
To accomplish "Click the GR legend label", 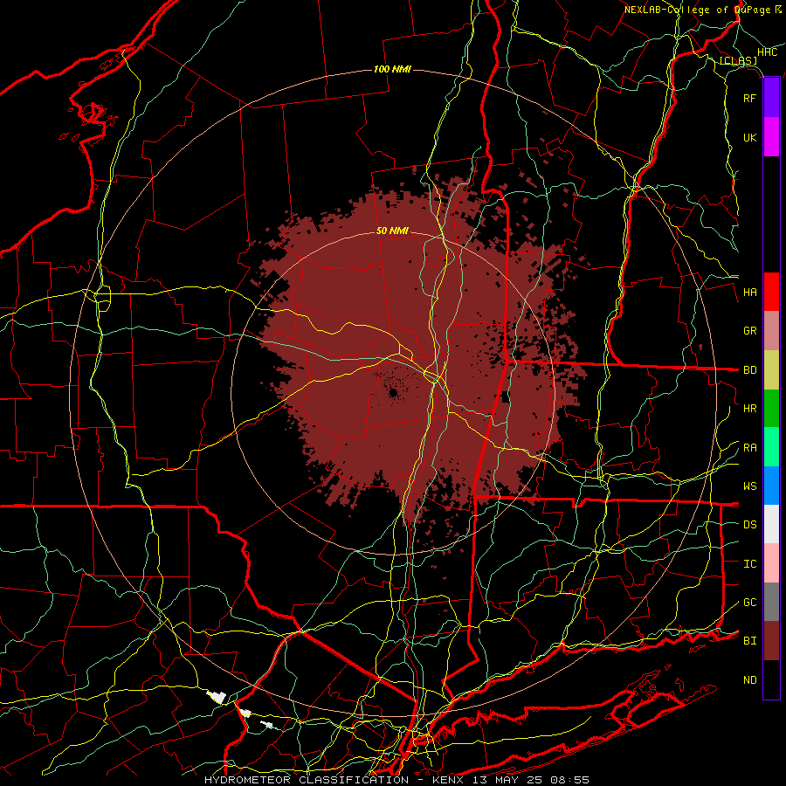I will coord(749,331).
